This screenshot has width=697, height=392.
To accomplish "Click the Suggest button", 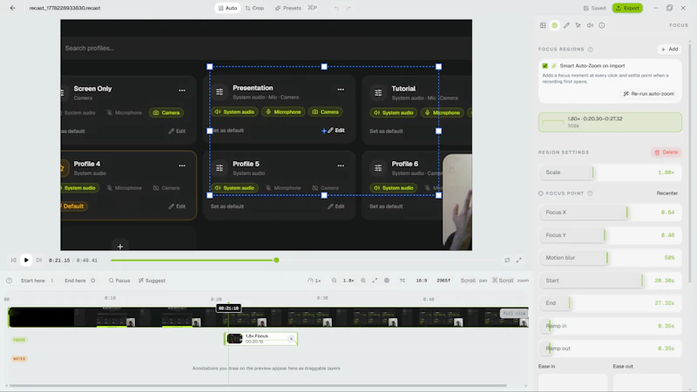I will coord(152,280).
